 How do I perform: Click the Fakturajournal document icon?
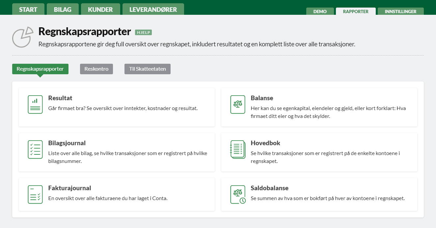pos(35,194)
